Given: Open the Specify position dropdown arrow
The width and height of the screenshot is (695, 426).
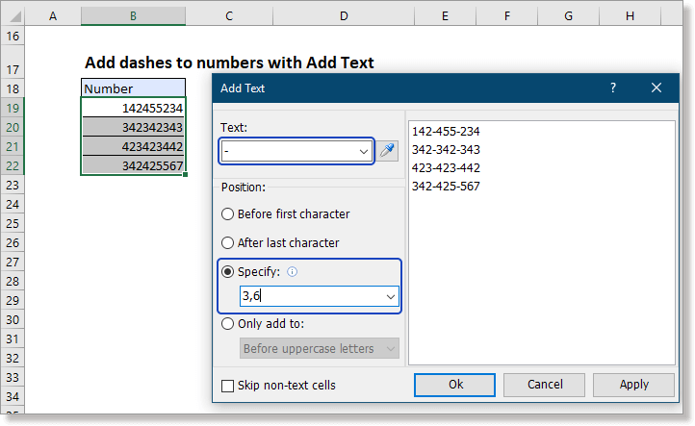Looking at the screenshot, I should click(390, 297).
